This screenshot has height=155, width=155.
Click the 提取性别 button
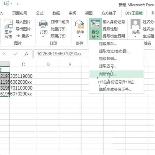110,29
